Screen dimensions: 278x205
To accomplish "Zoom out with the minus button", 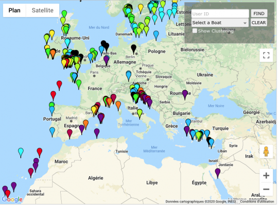I will (x=266, y=189).
